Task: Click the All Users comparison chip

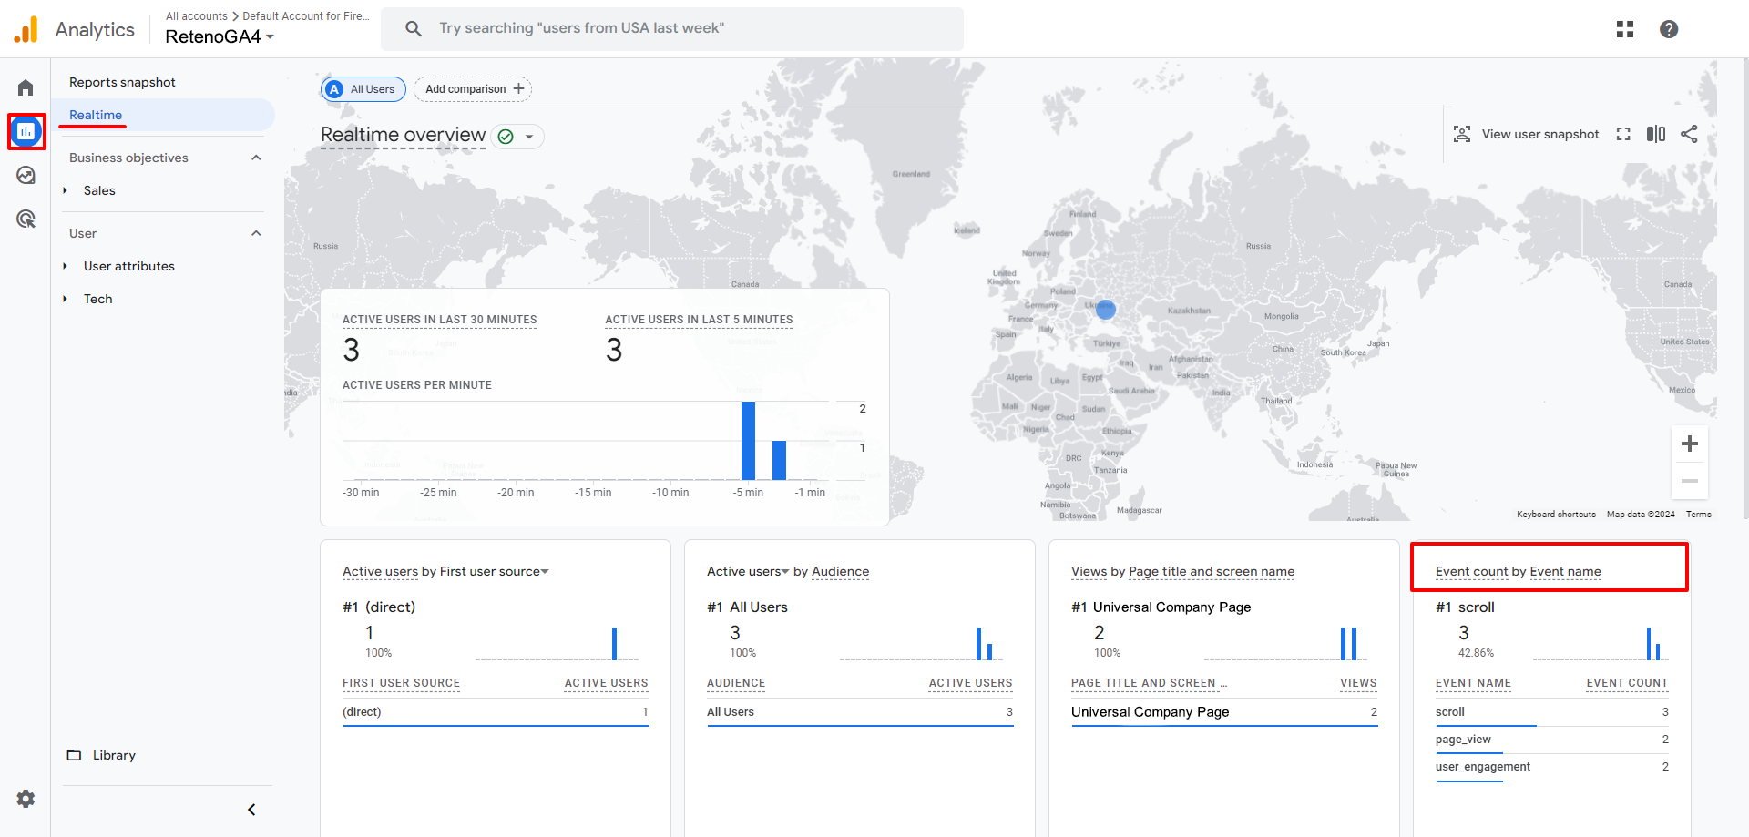Action: click(x=363, y=89)
